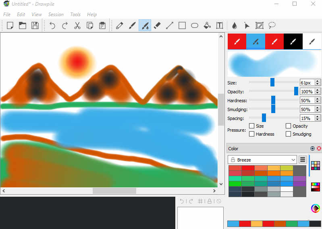322x229 pixels.
Task: Enable Hardness pressure checkbox
Action: 251,134
